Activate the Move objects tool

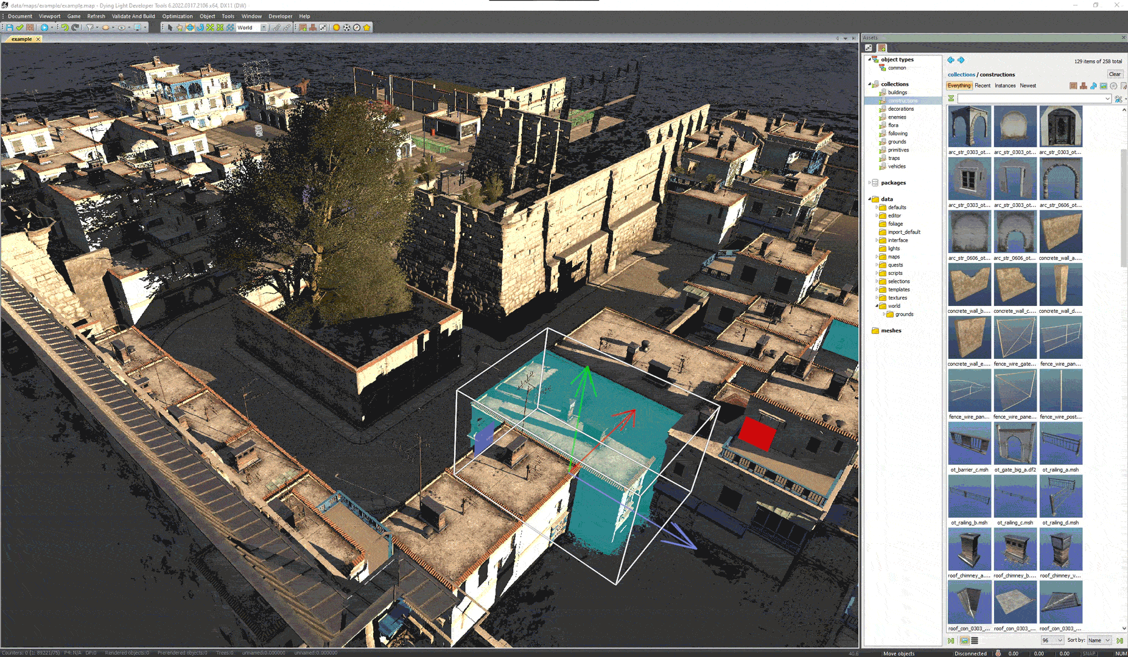click(x=190, y=27)
